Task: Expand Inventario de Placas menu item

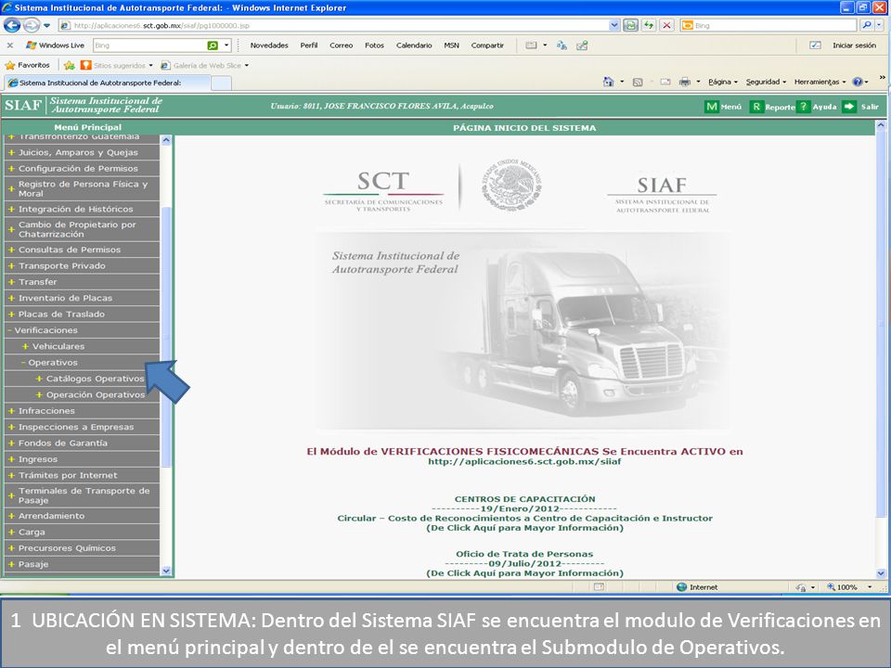Action: click(x=82, y=298)
